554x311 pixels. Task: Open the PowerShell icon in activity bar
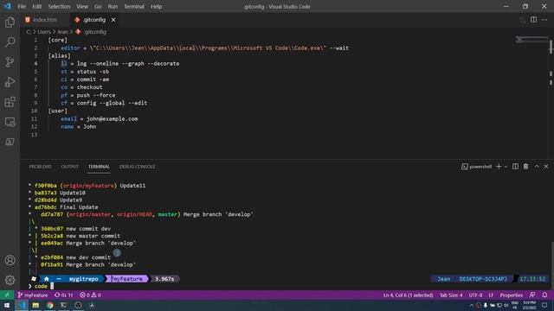10,142
